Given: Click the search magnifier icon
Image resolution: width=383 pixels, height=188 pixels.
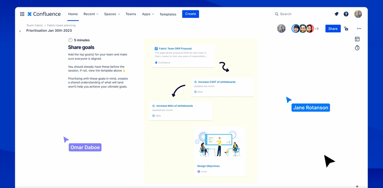Looking at the screenshot, I should click(x=276, y=14).
